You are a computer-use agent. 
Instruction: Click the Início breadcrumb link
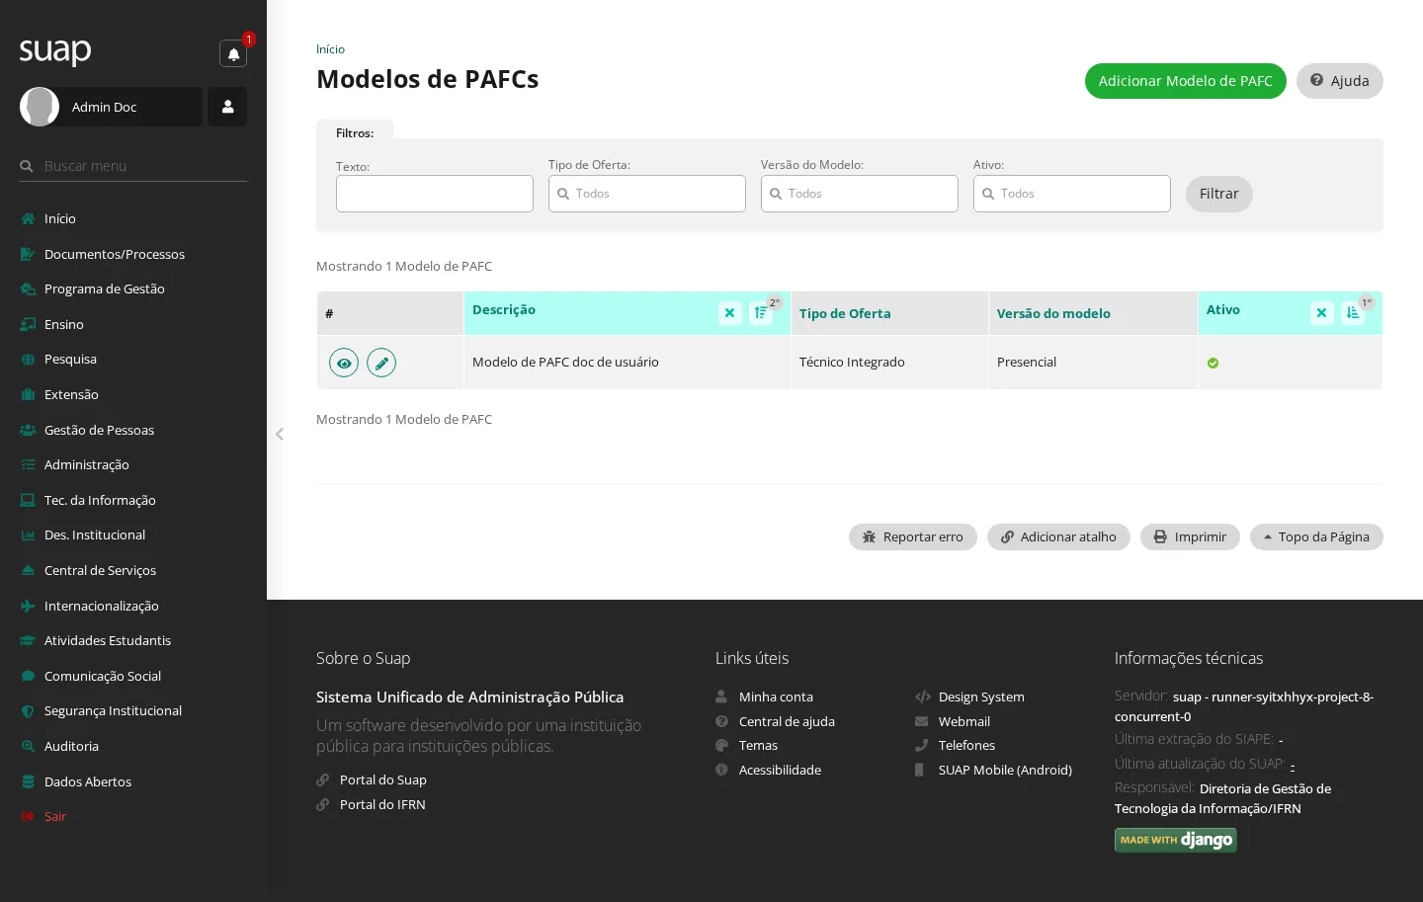point(330,49)
